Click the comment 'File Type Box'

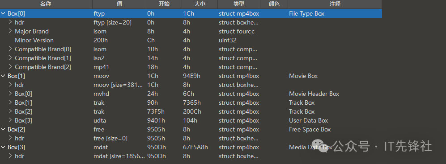tap(306, 14)
